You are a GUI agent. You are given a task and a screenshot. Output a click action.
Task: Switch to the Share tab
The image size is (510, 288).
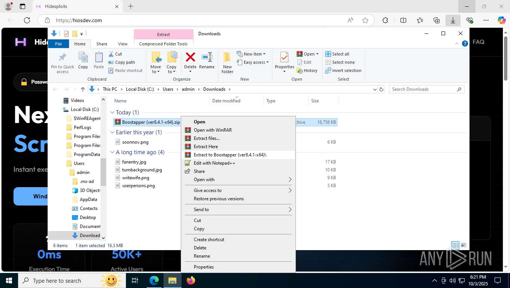coord(102,44)
